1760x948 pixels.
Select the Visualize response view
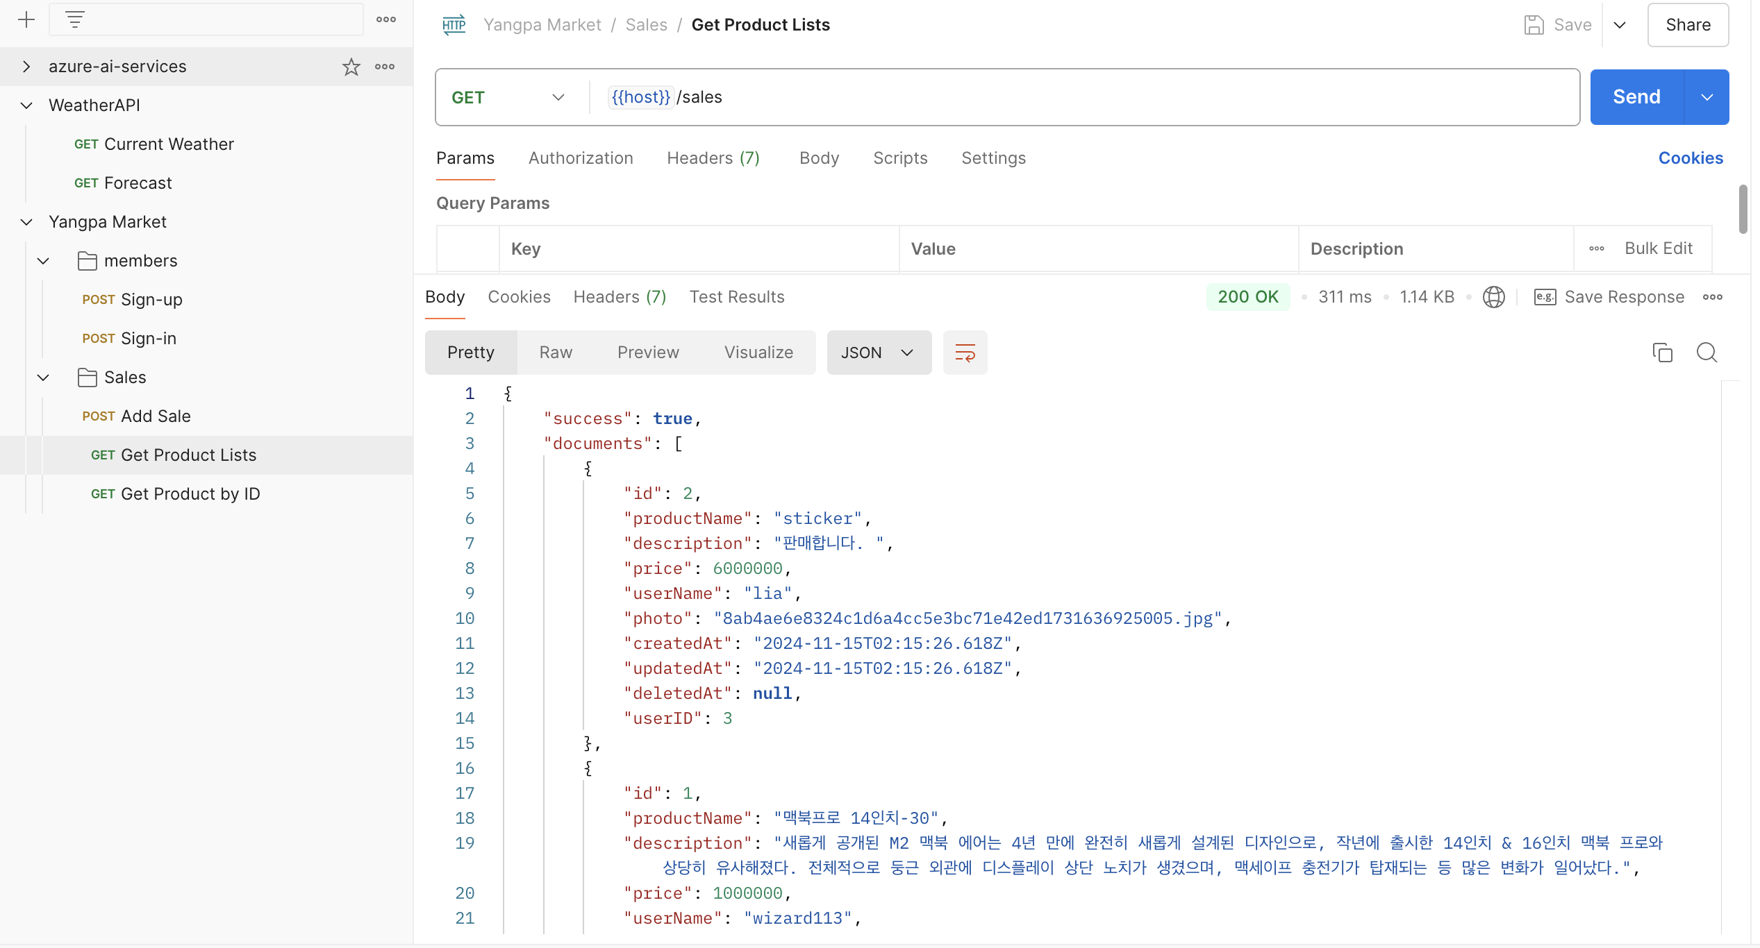tap(758, 353)
